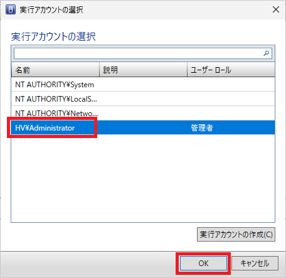Image resolution: width=286 pixels, height=278 pixels.
Task: Select NT AUTHORITY¥Netwo... account row
Action: tap(143, 113)
